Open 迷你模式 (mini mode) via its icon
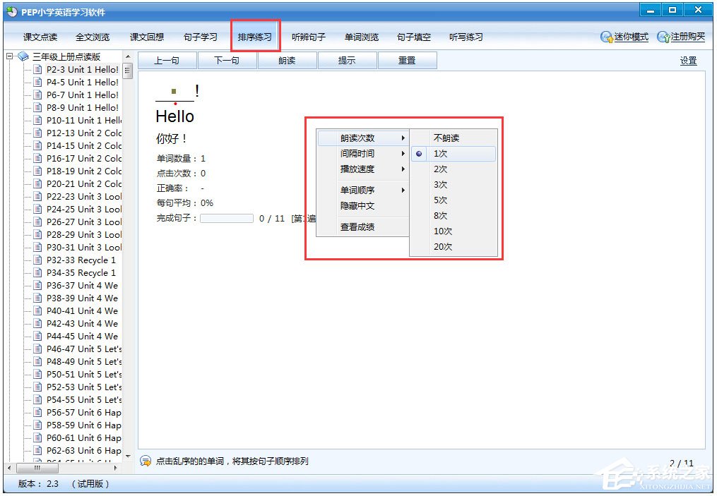 [x=605, y=37]
